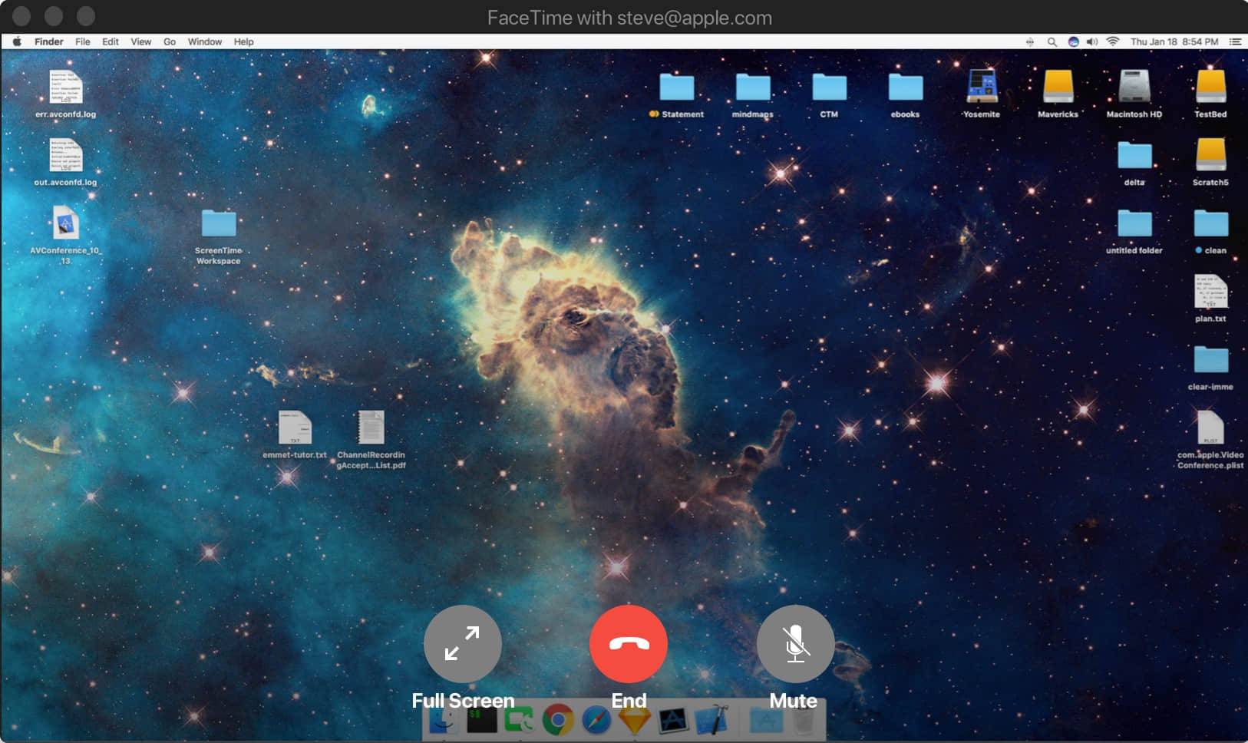The width and height of the screenshot is (1248, 743).
Task: Open the Finder menu
Action: click(48, 41)
